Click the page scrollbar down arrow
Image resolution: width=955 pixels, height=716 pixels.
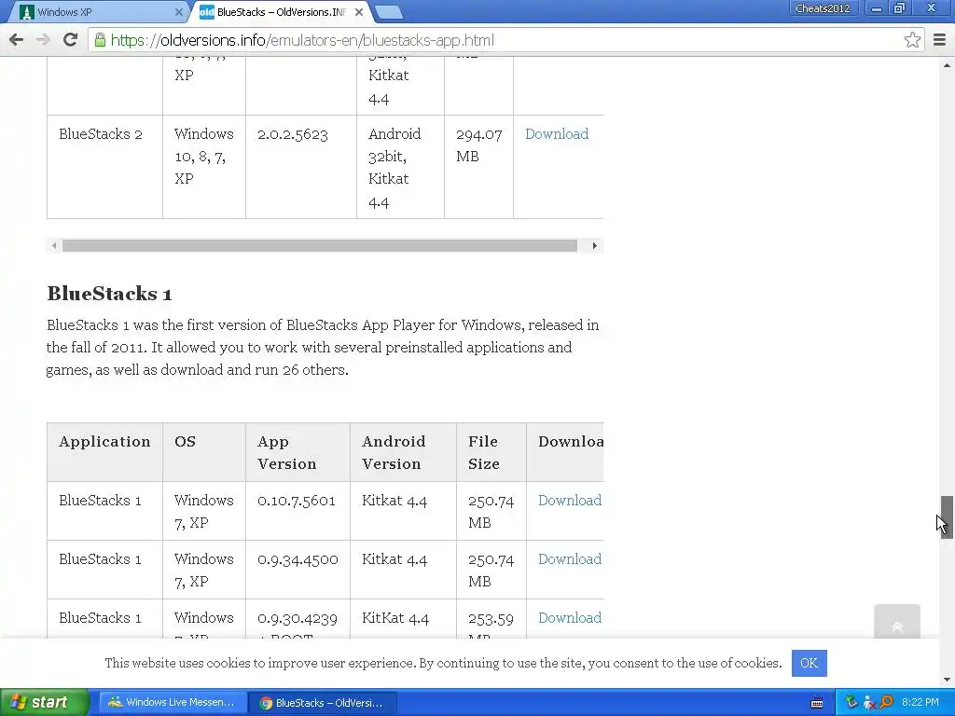(x=947, y=680)
